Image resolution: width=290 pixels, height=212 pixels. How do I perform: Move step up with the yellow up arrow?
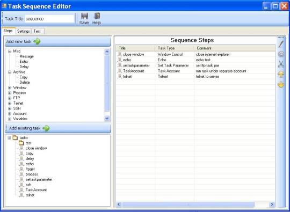pos(281,74)
